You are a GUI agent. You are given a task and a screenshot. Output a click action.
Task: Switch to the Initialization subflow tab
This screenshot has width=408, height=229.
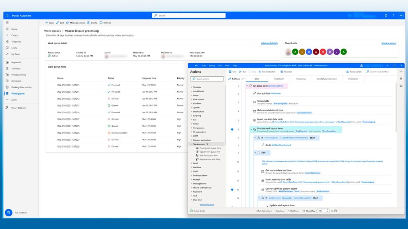click(x=279, y=79)
